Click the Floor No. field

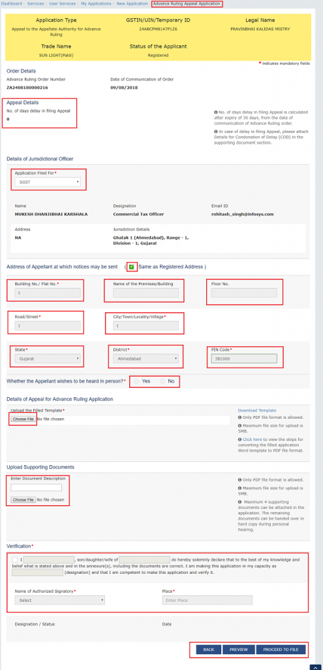tap(244, 292)
